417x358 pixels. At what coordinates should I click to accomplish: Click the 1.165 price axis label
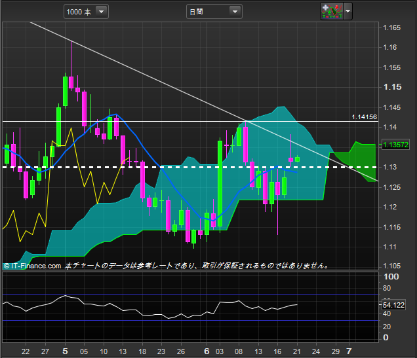click(391, 27)
